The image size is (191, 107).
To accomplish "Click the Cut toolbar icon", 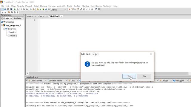I will (x=21, y=9).
